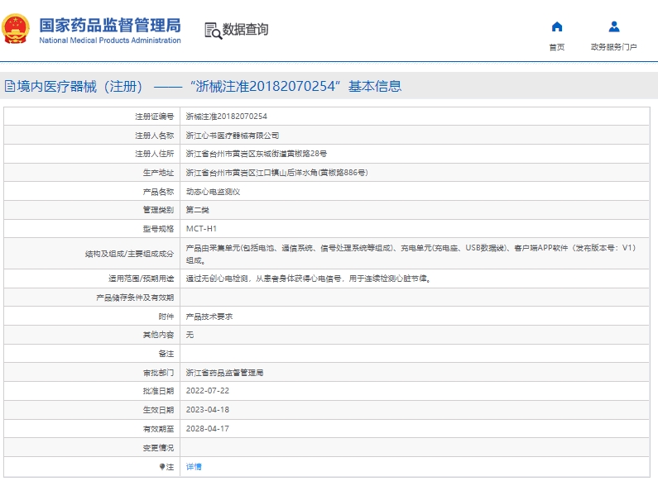Select production address ending 886号
The width and height of the screenshot is (658, 481).
[277, 173]
